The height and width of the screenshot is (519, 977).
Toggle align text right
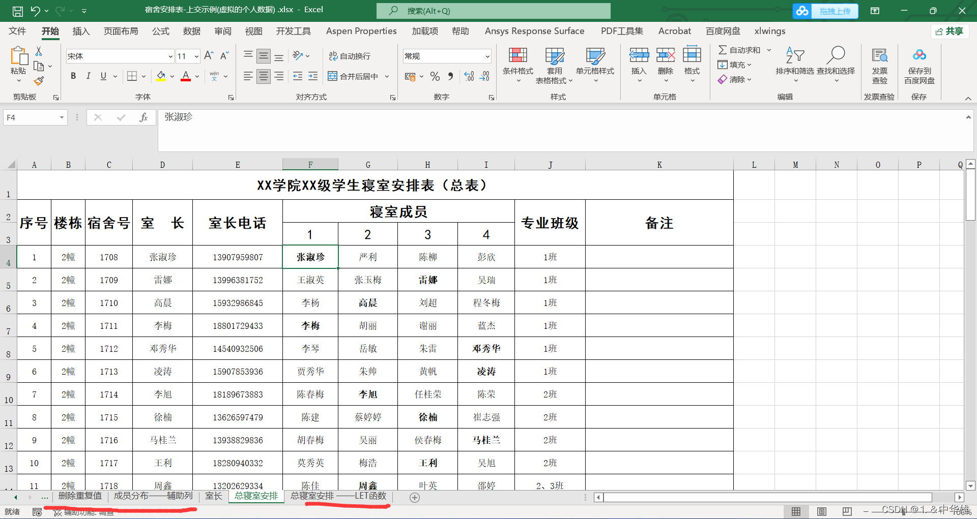279,76
